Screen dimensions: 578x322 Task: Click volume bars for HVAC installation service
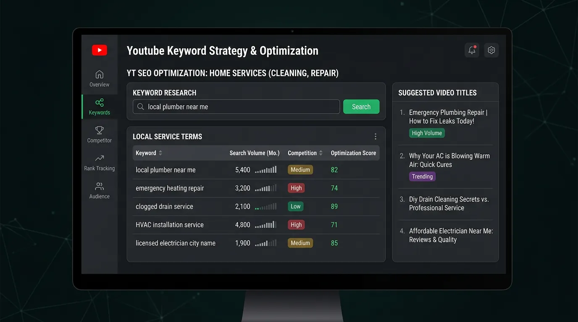(265, 225)
